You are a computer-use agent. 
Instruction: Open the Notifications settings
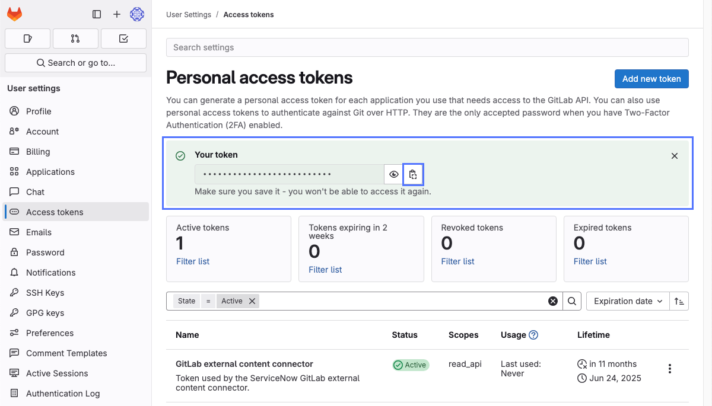[x=76, y=273]
